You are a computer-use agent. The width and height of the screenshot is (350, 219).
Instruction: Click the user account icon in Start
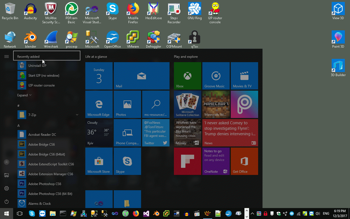pyautogui.click(x=7, y=162)
